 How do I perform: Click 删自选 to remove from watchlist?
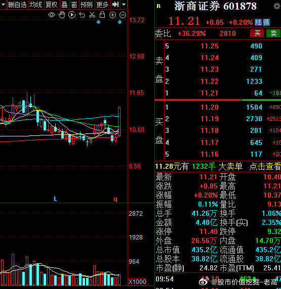(18, 5)
